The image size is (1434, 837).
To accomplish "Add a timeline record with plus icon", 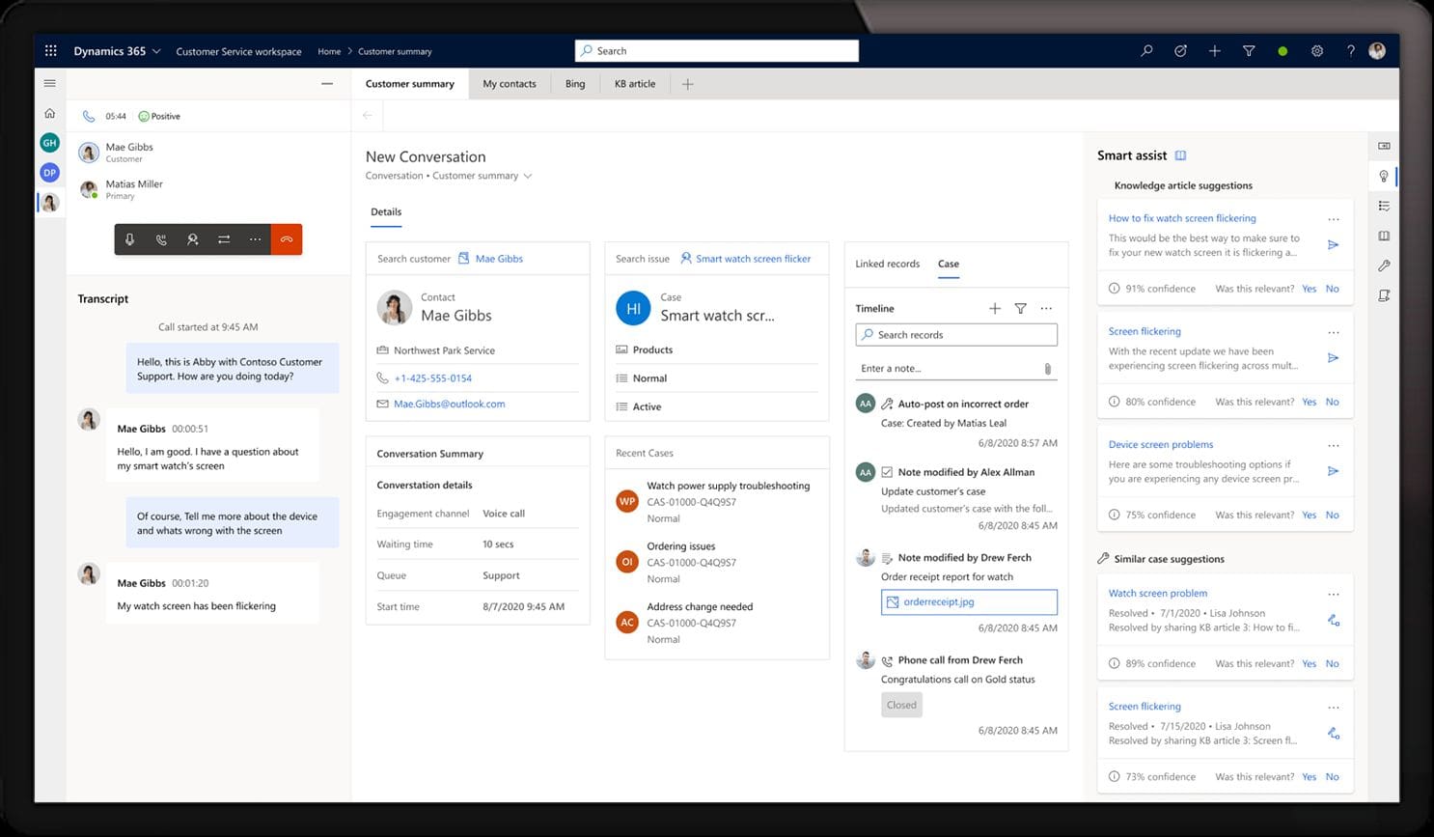I will click(995, 309).
